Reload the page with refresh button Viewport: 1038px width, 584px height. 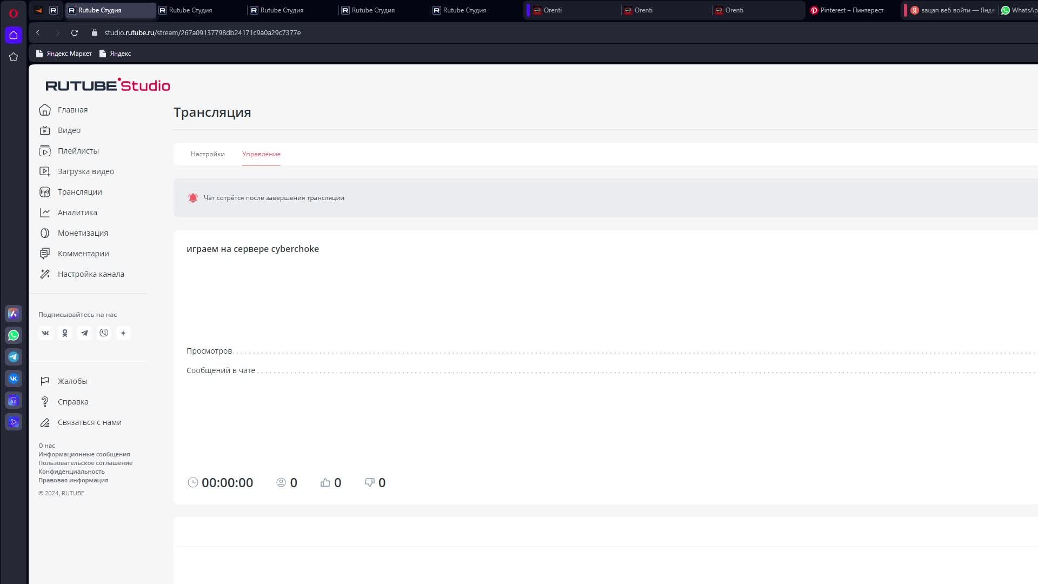coord(75,32)
